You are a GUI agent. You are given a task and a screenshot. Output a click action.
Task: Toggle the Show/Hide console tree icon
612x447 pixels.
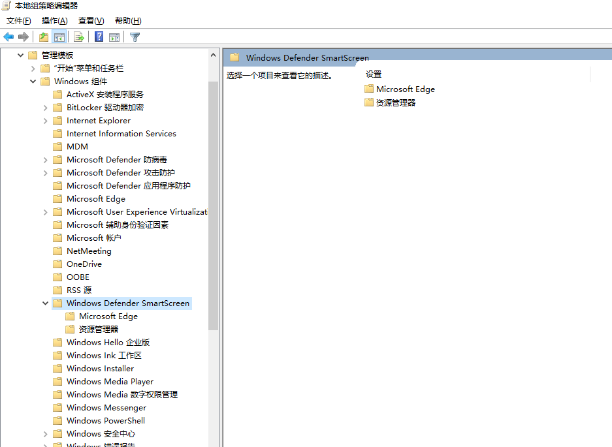pos(59,37)
